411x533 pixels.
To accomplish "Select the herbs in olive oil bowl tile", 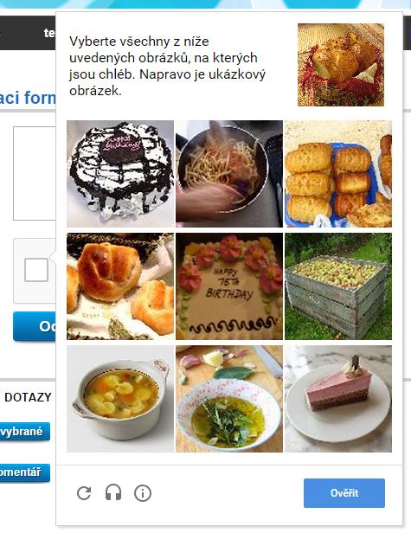I will (x=229, y=399).
